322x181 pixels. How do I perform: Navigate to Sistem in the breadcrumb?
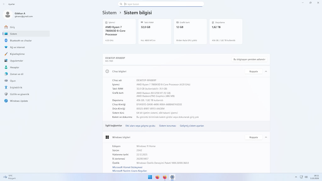tap(109, 13)
